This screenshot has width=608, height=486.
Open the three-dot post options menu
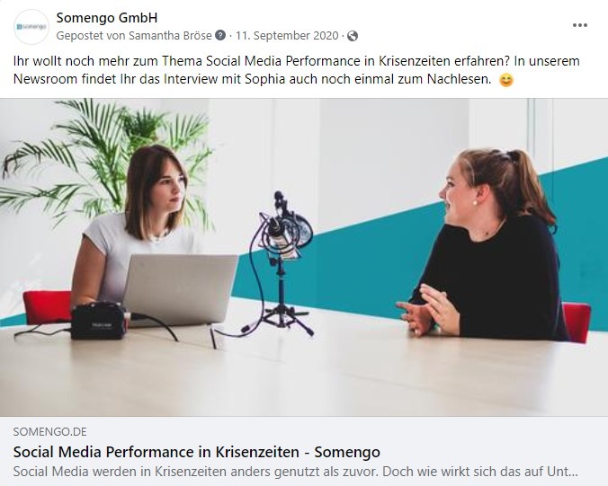click(x=580, y=25)
